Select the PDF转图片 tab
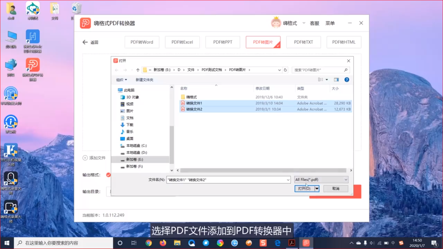443x249 pixels. click(263, 42)
